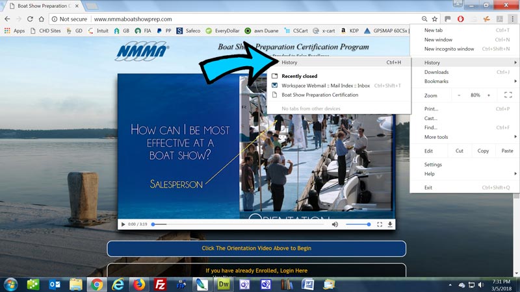Open Settings from Chrome menu
Viewport: 520px width, 292px height.
(x=464, y=164)
